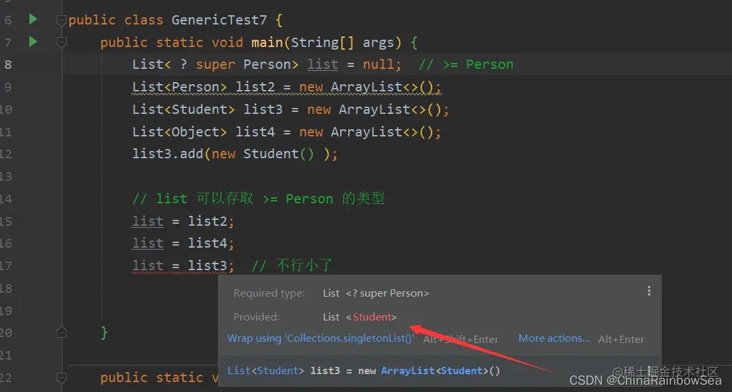Click the red Student type in Provided row

point(371,317)
